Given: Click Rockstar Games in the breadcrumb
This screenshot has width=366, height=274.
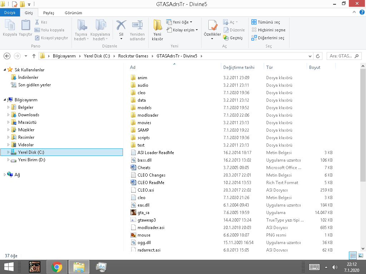Looking at the screenshot, I should 133,56.
